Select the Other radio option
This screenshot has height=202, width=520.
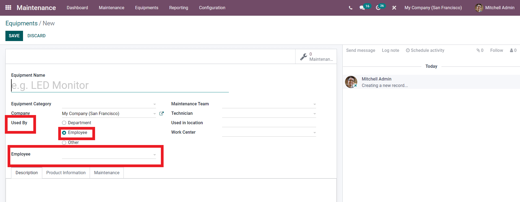tap(64, 143)
